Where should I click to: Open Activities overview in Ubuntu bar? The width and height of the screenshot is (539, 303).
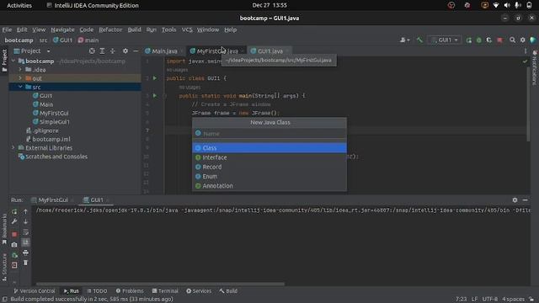(x=19, y=6)
